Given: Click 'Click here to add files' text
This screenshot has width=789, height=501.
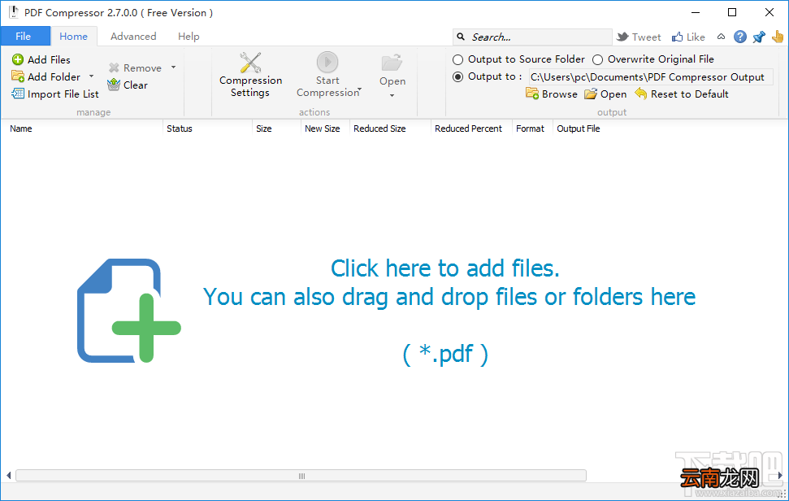Looking at the screenshot, I should tap(444, 268).
